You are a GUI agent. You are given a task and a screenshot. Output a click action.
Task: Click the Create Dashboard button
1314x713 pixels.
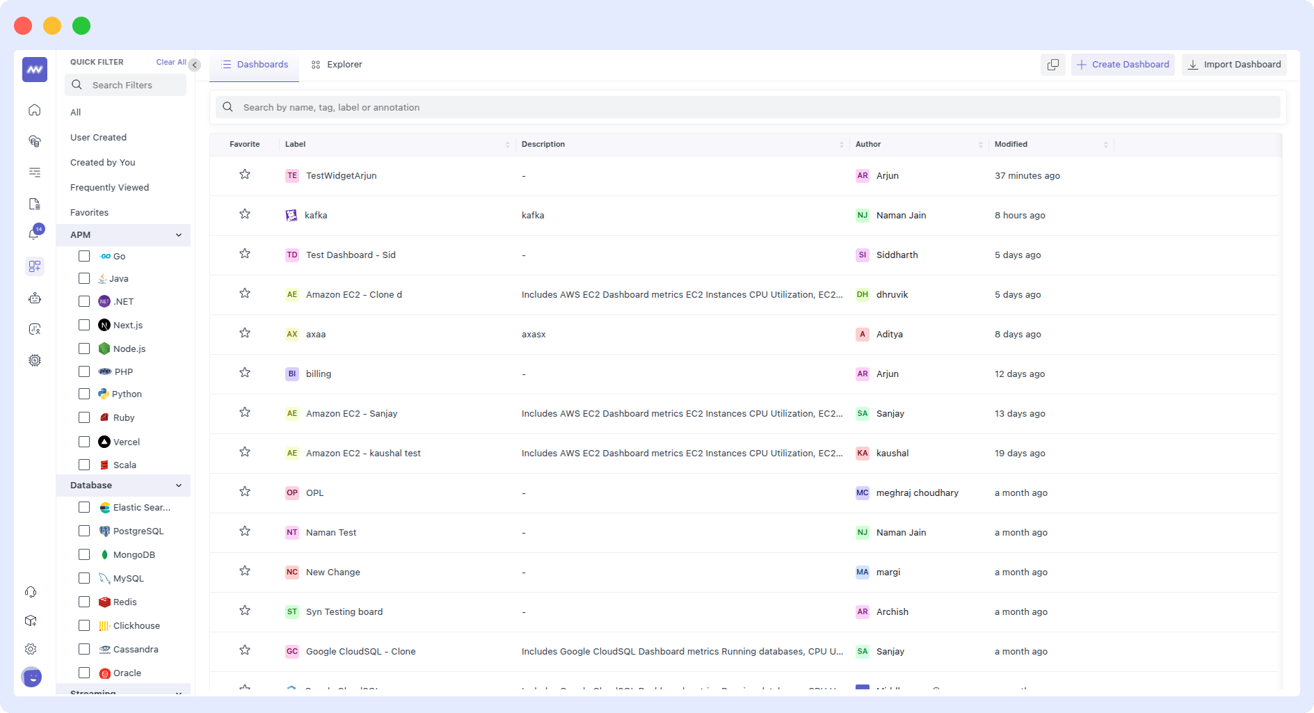tap(1122, 64)
